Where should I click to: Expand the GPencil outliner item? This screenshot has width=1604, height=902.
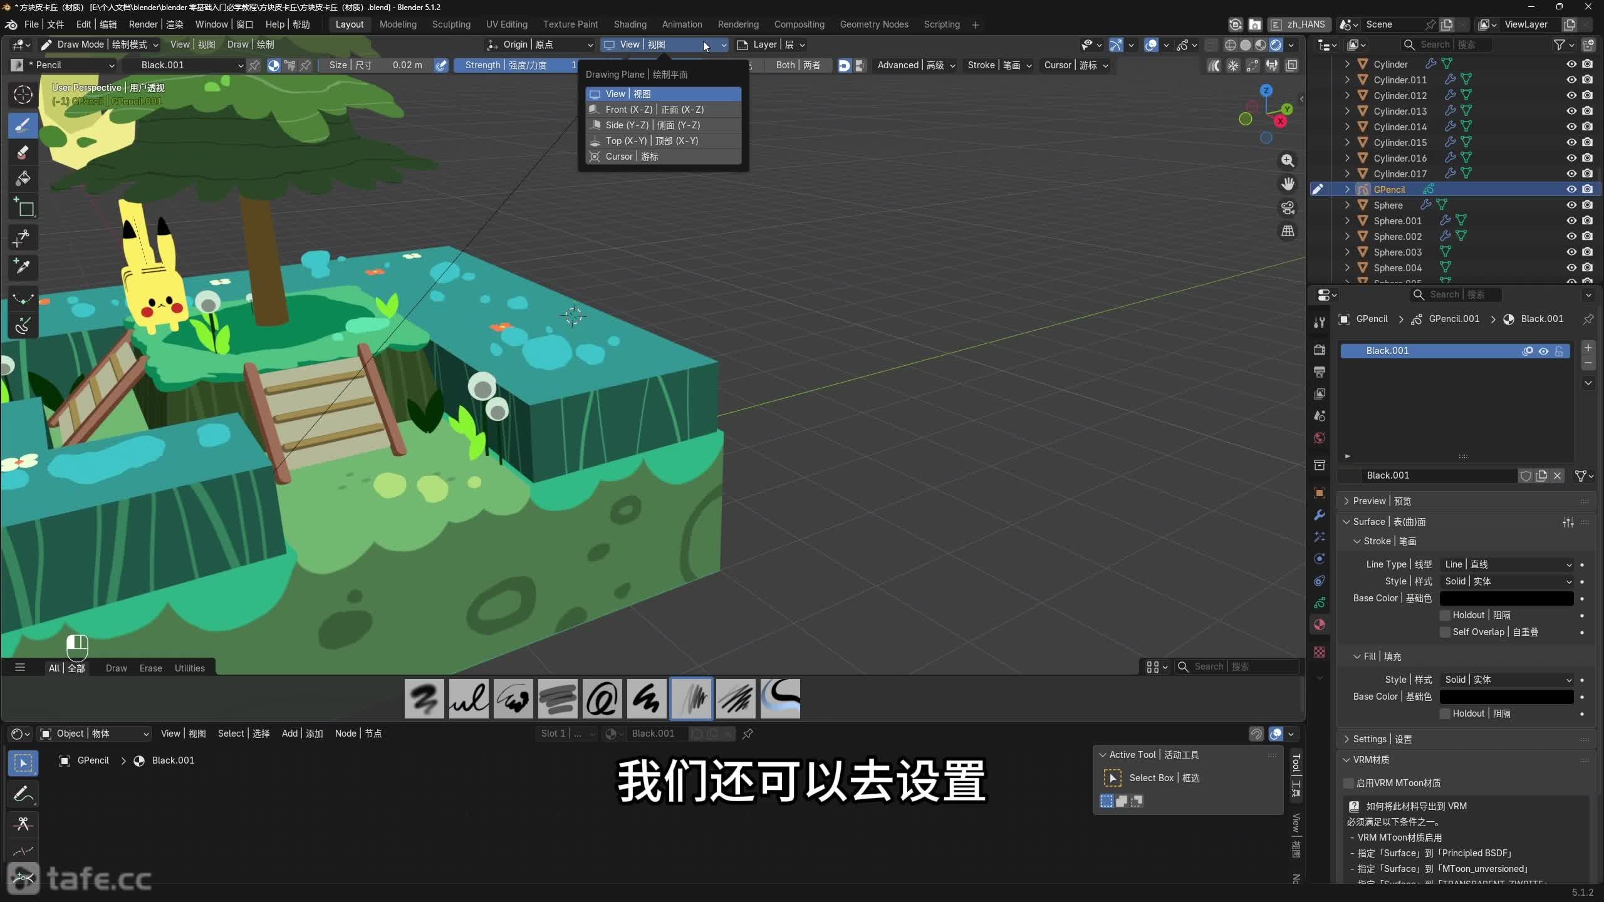(1347, 189)
